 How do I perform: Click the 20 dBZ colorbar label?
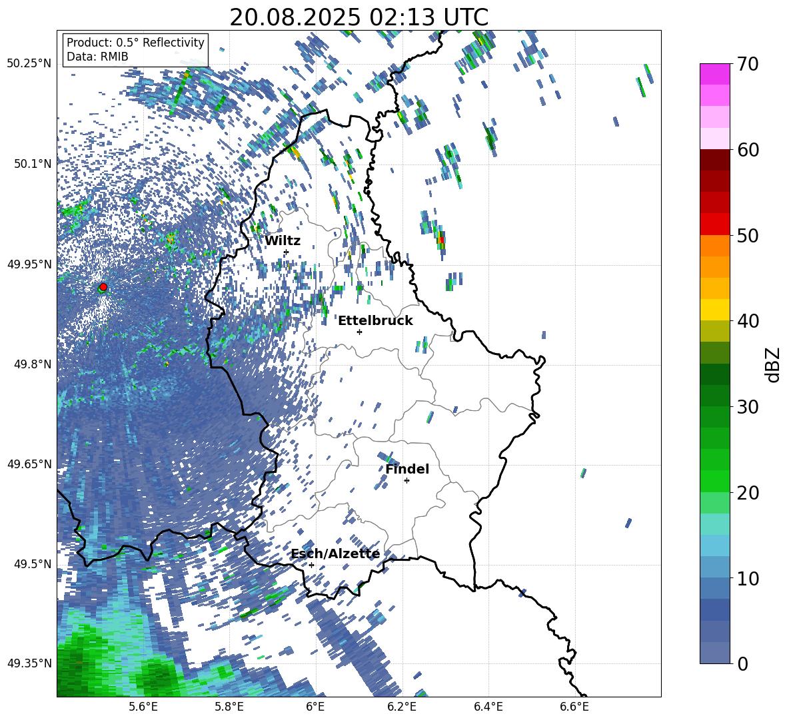(747, 493)
